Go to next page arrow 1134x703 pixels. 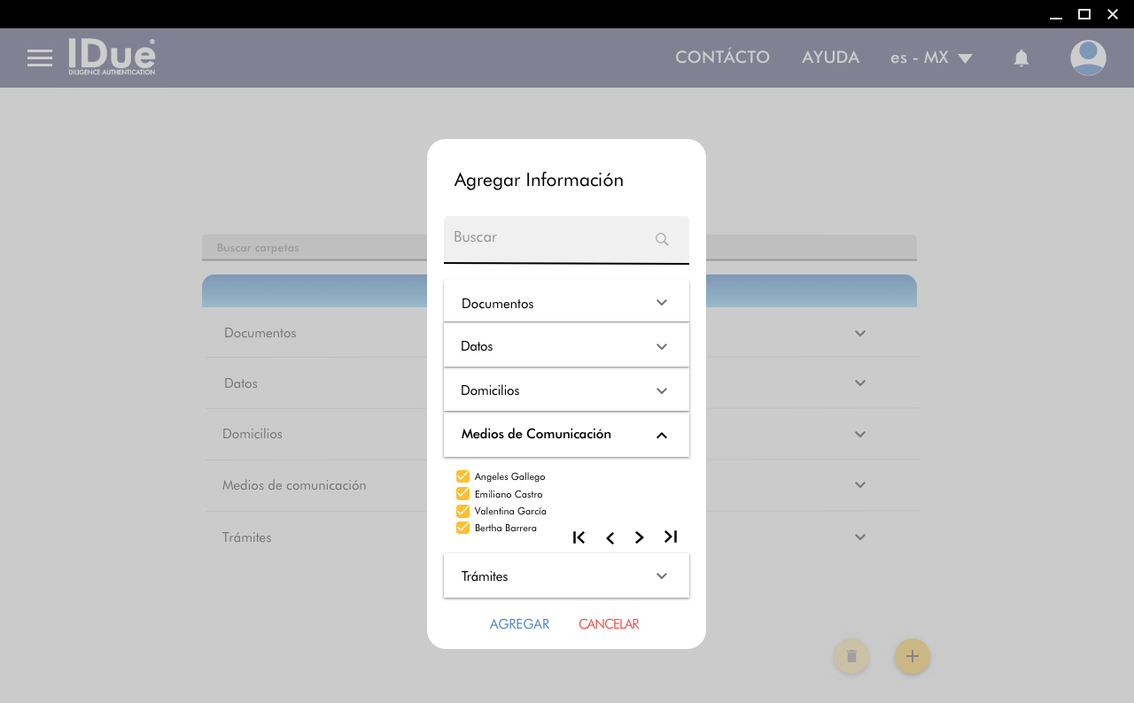[639, 538]
